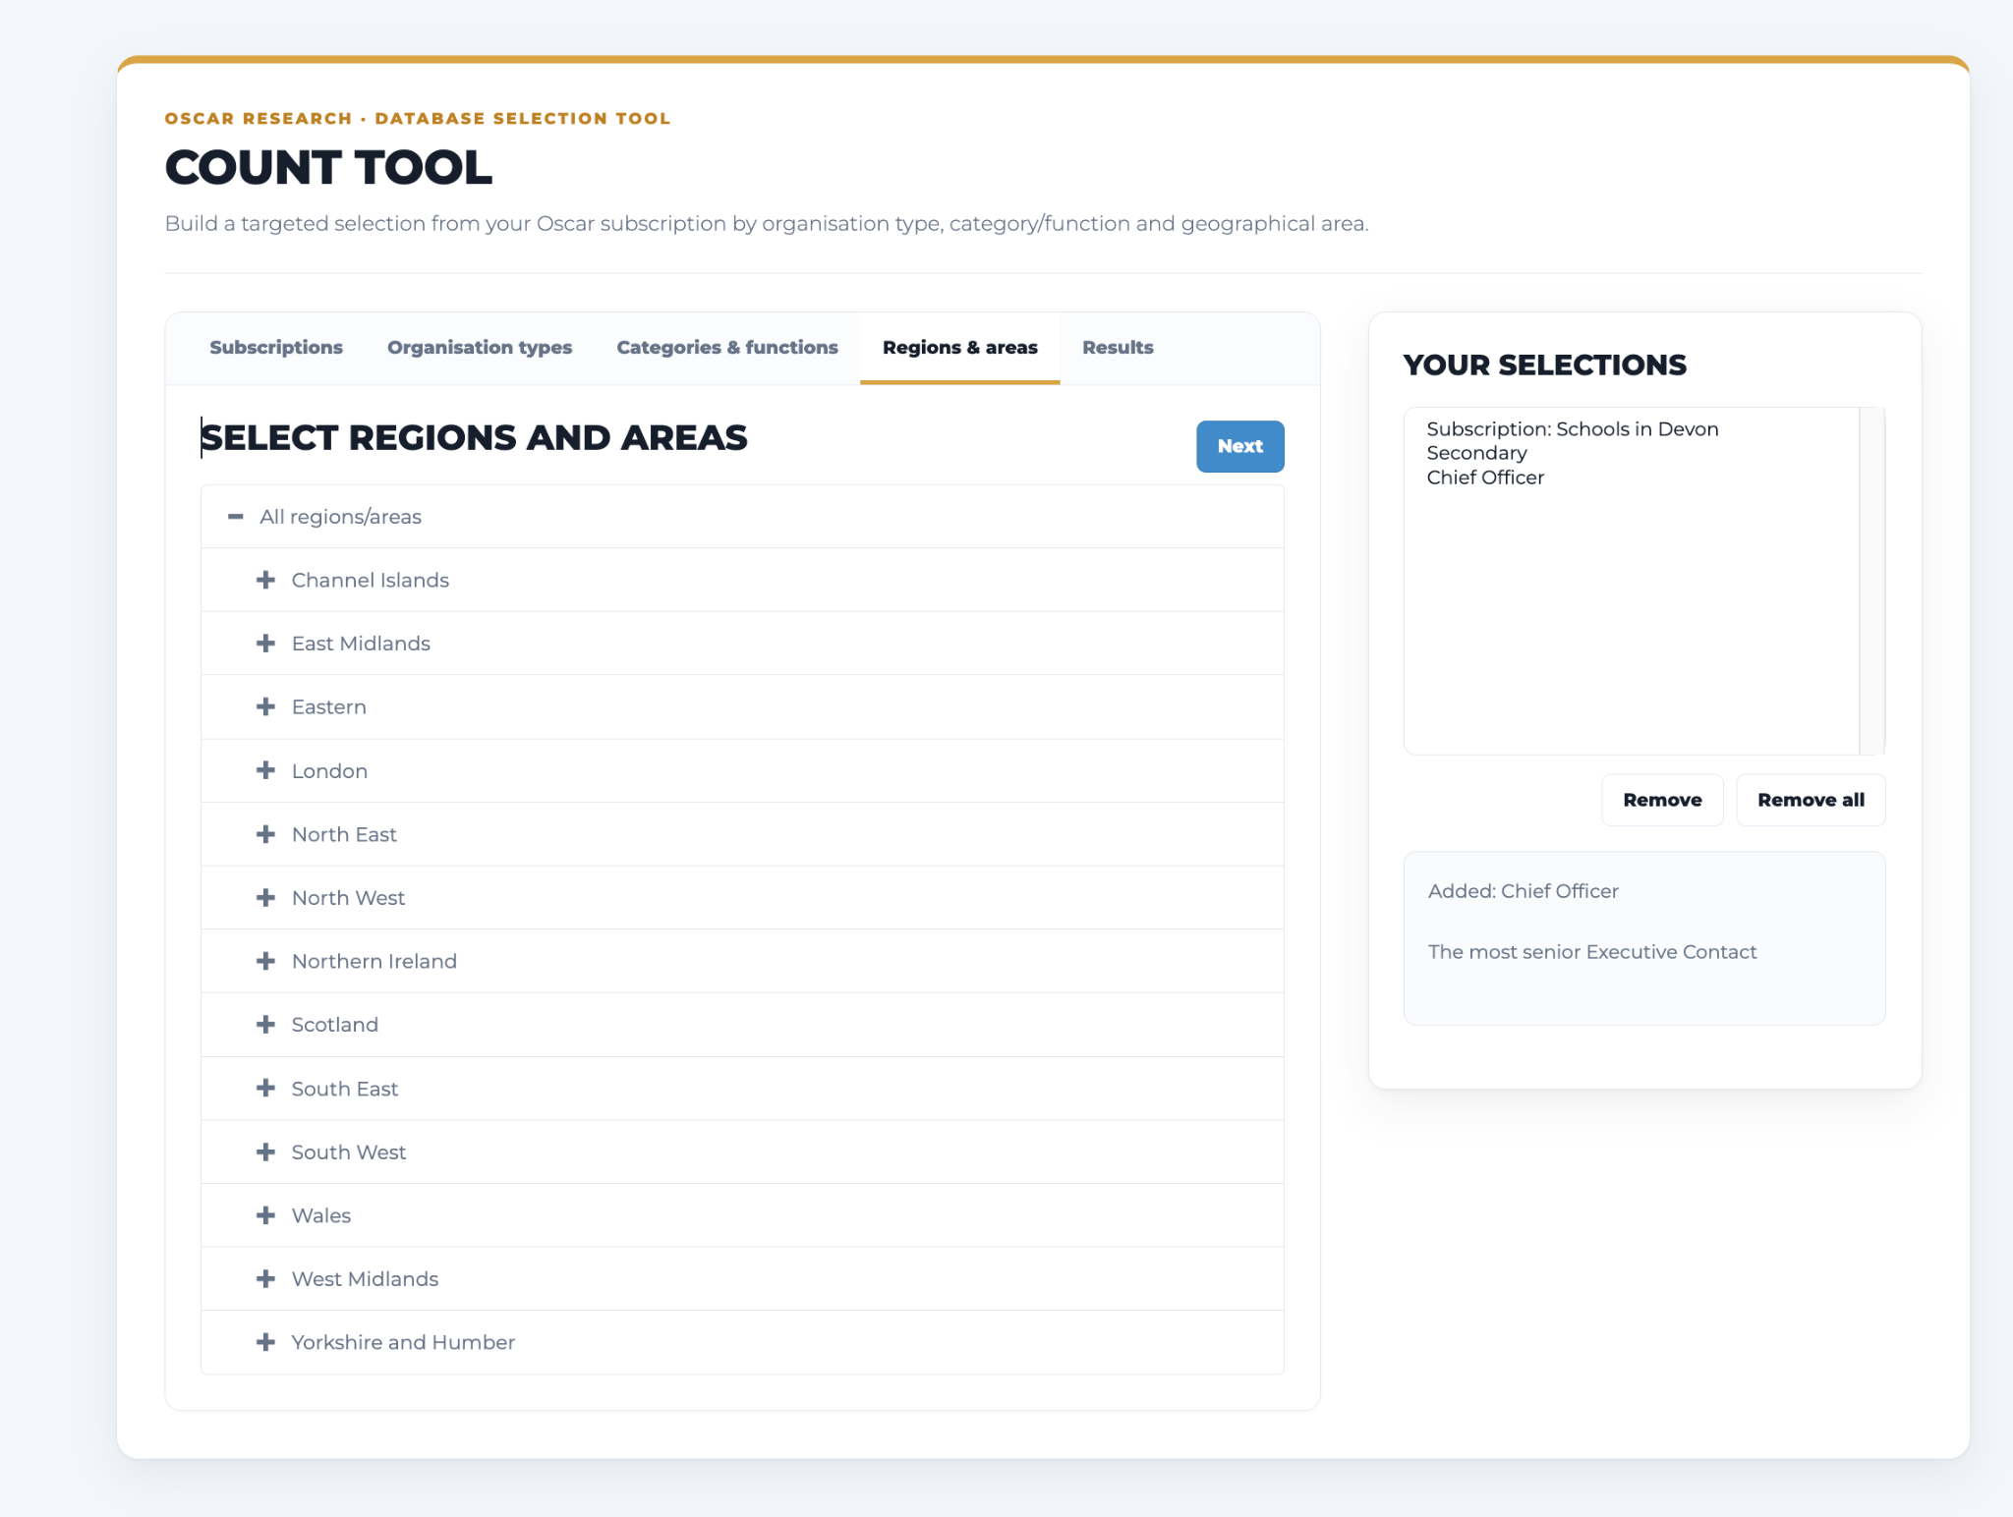This screenshot has height=1517, width=2013.
Task: Click the blue Next button
Action: pyautogui.click(x=1240, y=446)
